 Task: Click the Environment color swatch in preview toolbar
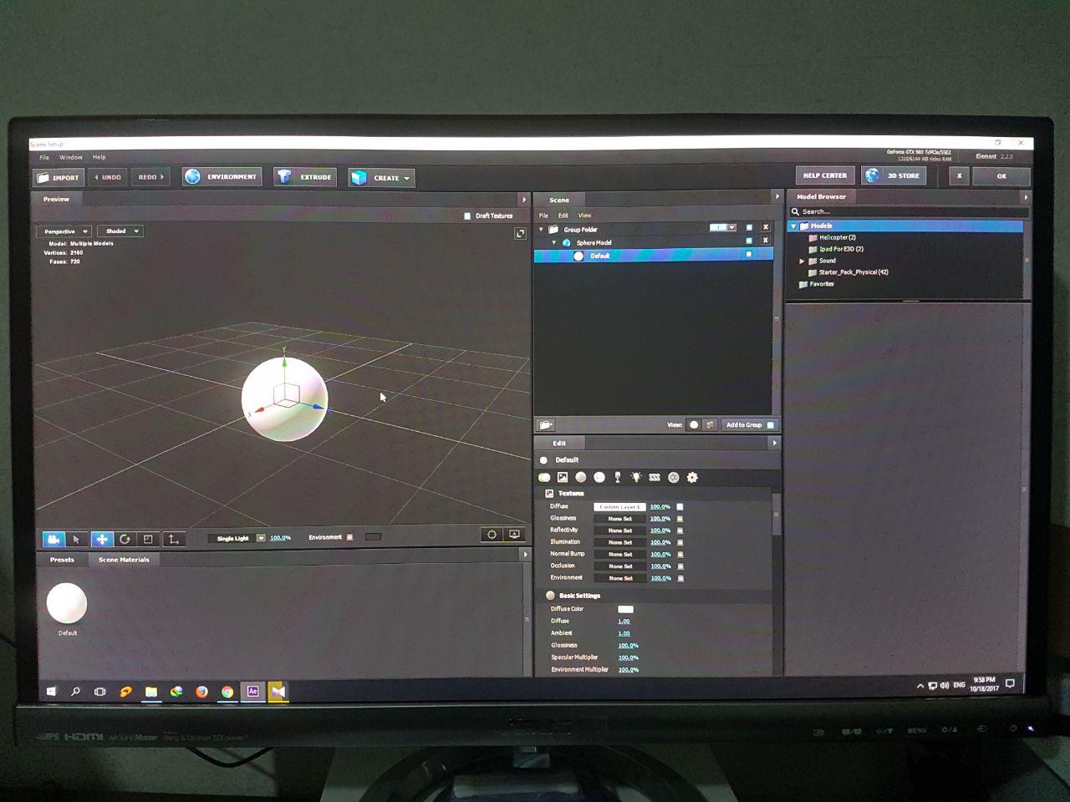(373, 537)
